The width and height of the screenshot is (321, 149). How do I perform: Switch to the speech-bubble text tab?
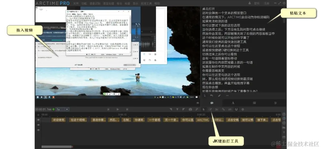[x=212, y=103]
